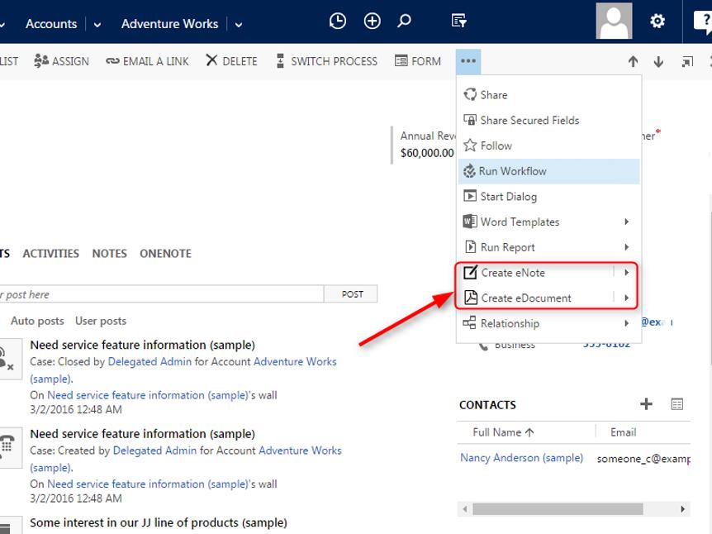
Task: Open Delegated Admin link in created case post
Action: pos(154,451)
